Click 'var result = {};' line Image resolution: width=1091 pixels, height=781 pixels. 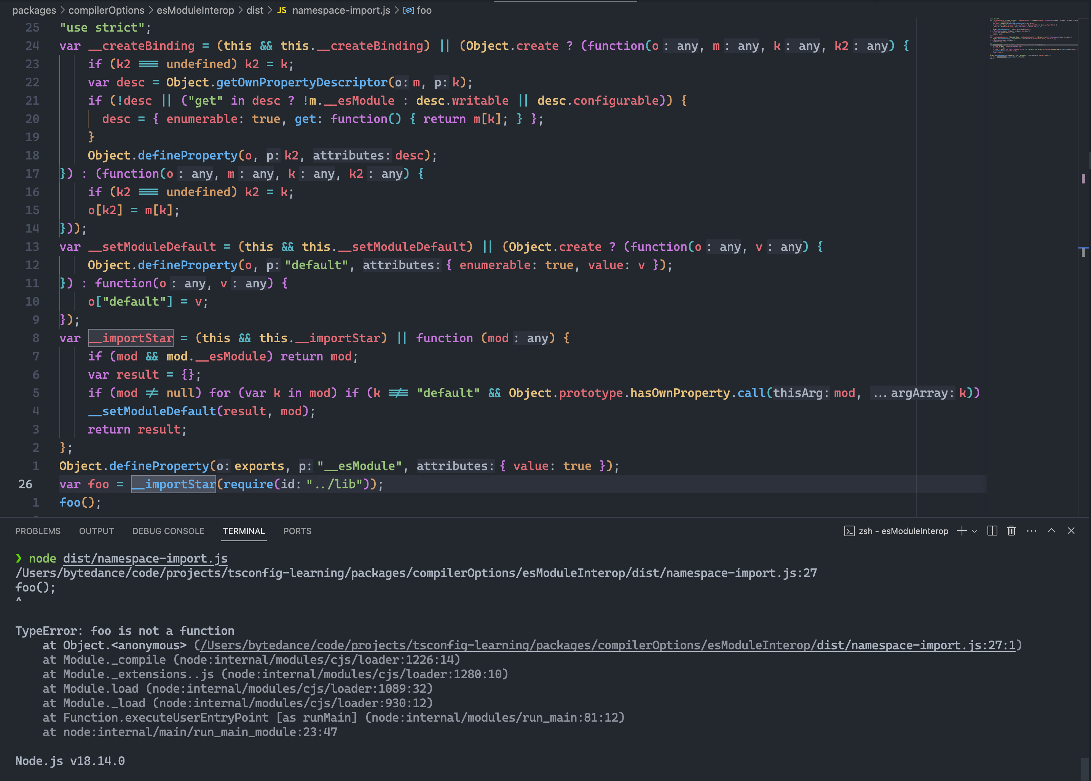tap(144, 375)
